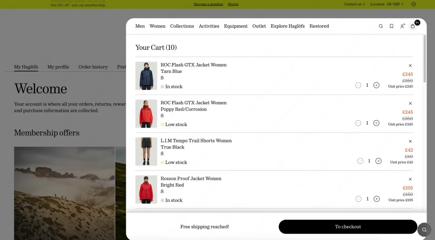
Task: Follow the Stores link
Action: pos(233,4)
